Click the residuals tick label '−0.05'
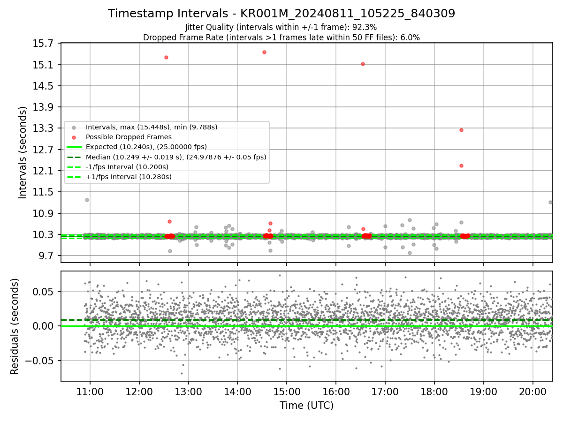 (40, 361)
